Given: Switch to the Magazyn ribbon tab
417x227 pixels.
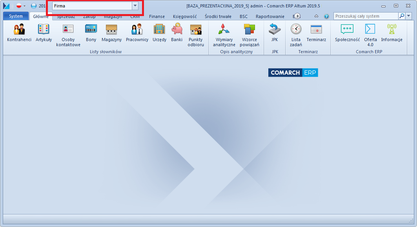Looking at the screenshot, I should [113, 16].
